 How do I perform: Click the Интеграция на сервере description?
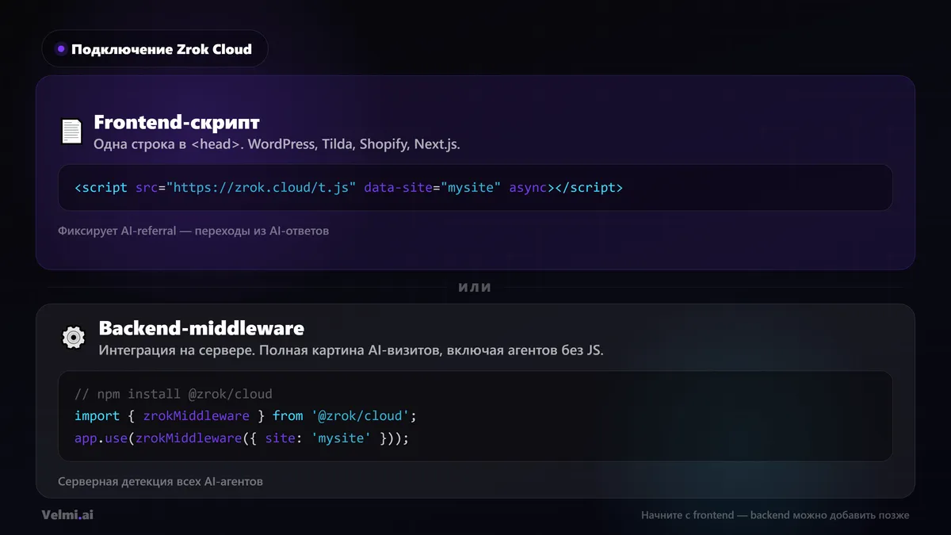click(x=351, y=350)
